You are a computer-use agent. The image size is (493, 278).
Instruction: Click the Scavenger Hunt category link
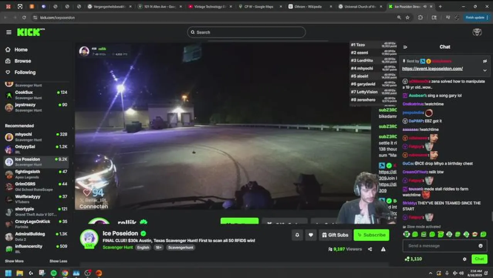pos(118,247)
